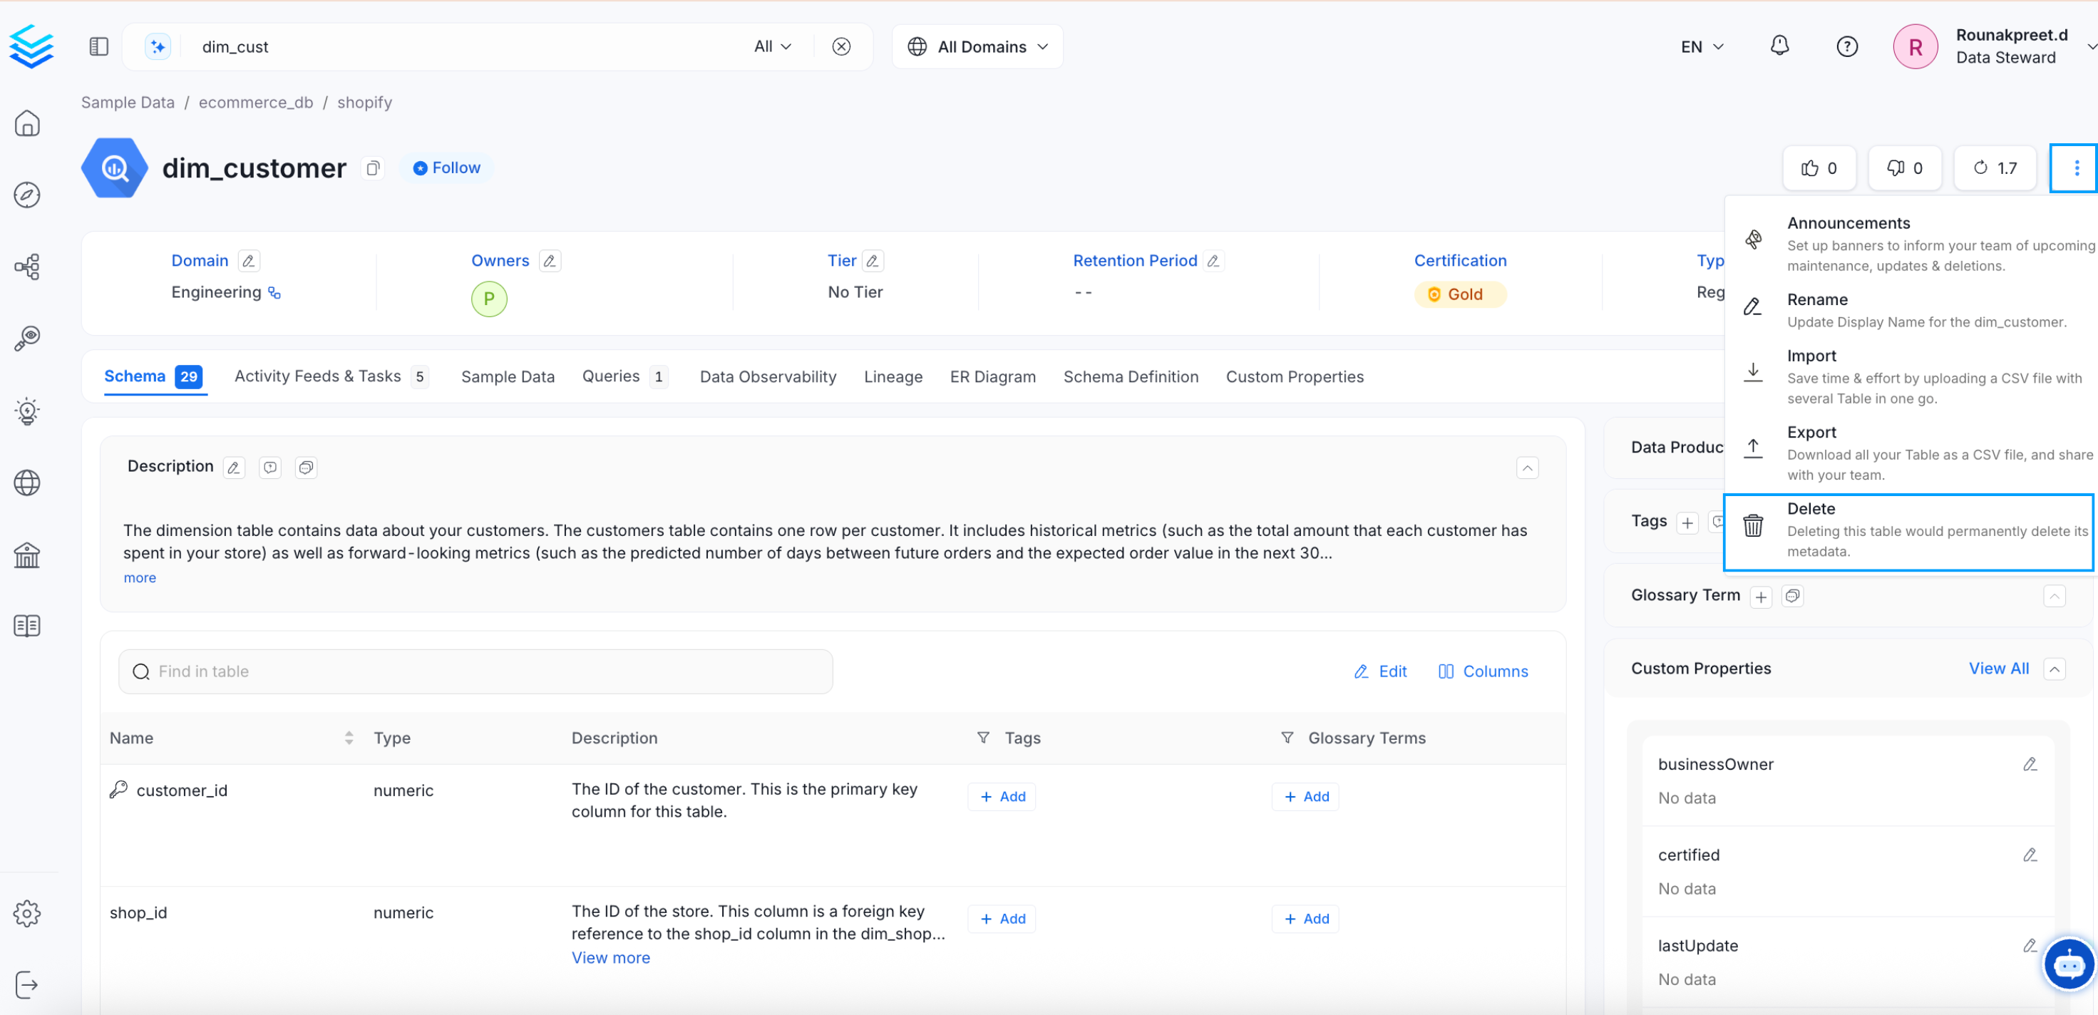Follow the dim_customer table
The height and width of the screenshot is (1015, 2098).
[x=446, y=168]
